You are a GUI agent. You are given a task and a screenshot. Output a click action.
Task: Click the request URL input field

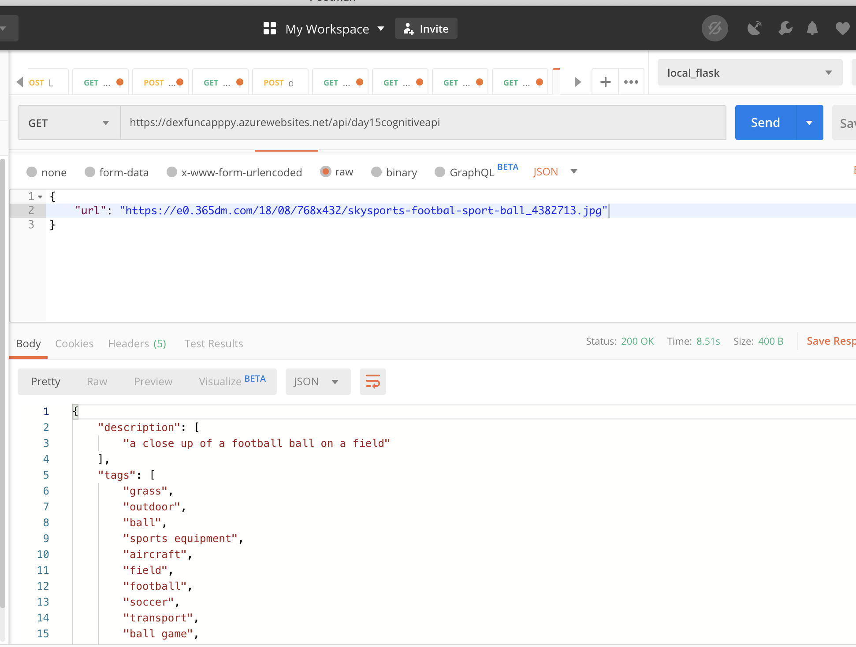[x=423, y=123]
